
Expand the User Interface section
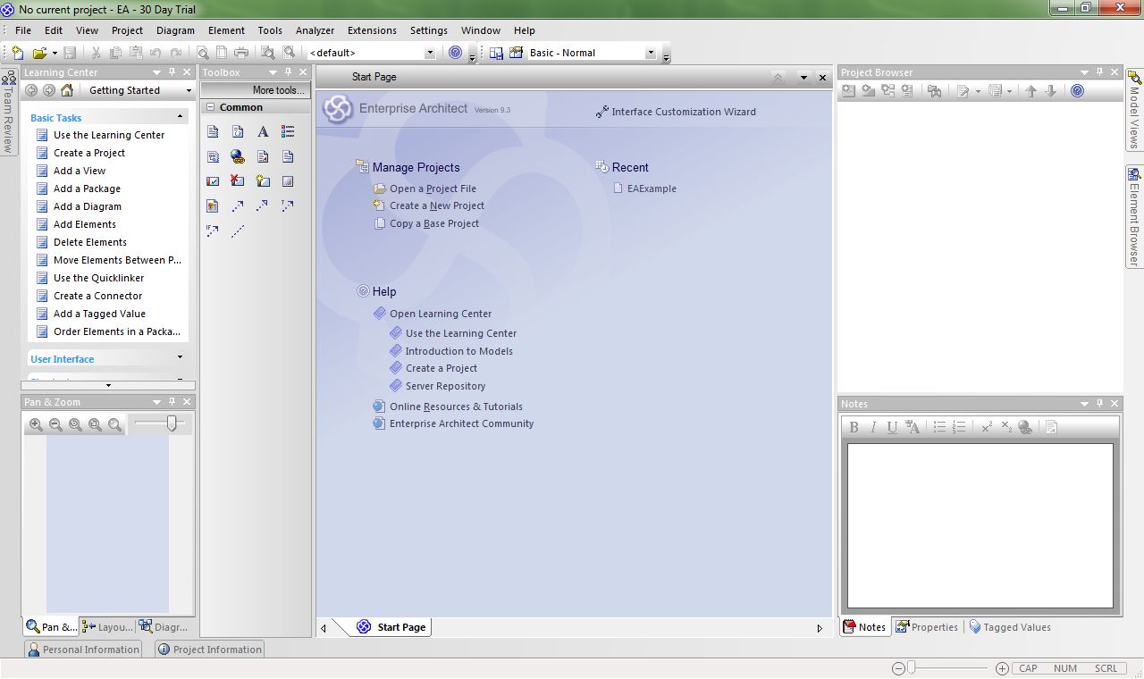point(180,357)
